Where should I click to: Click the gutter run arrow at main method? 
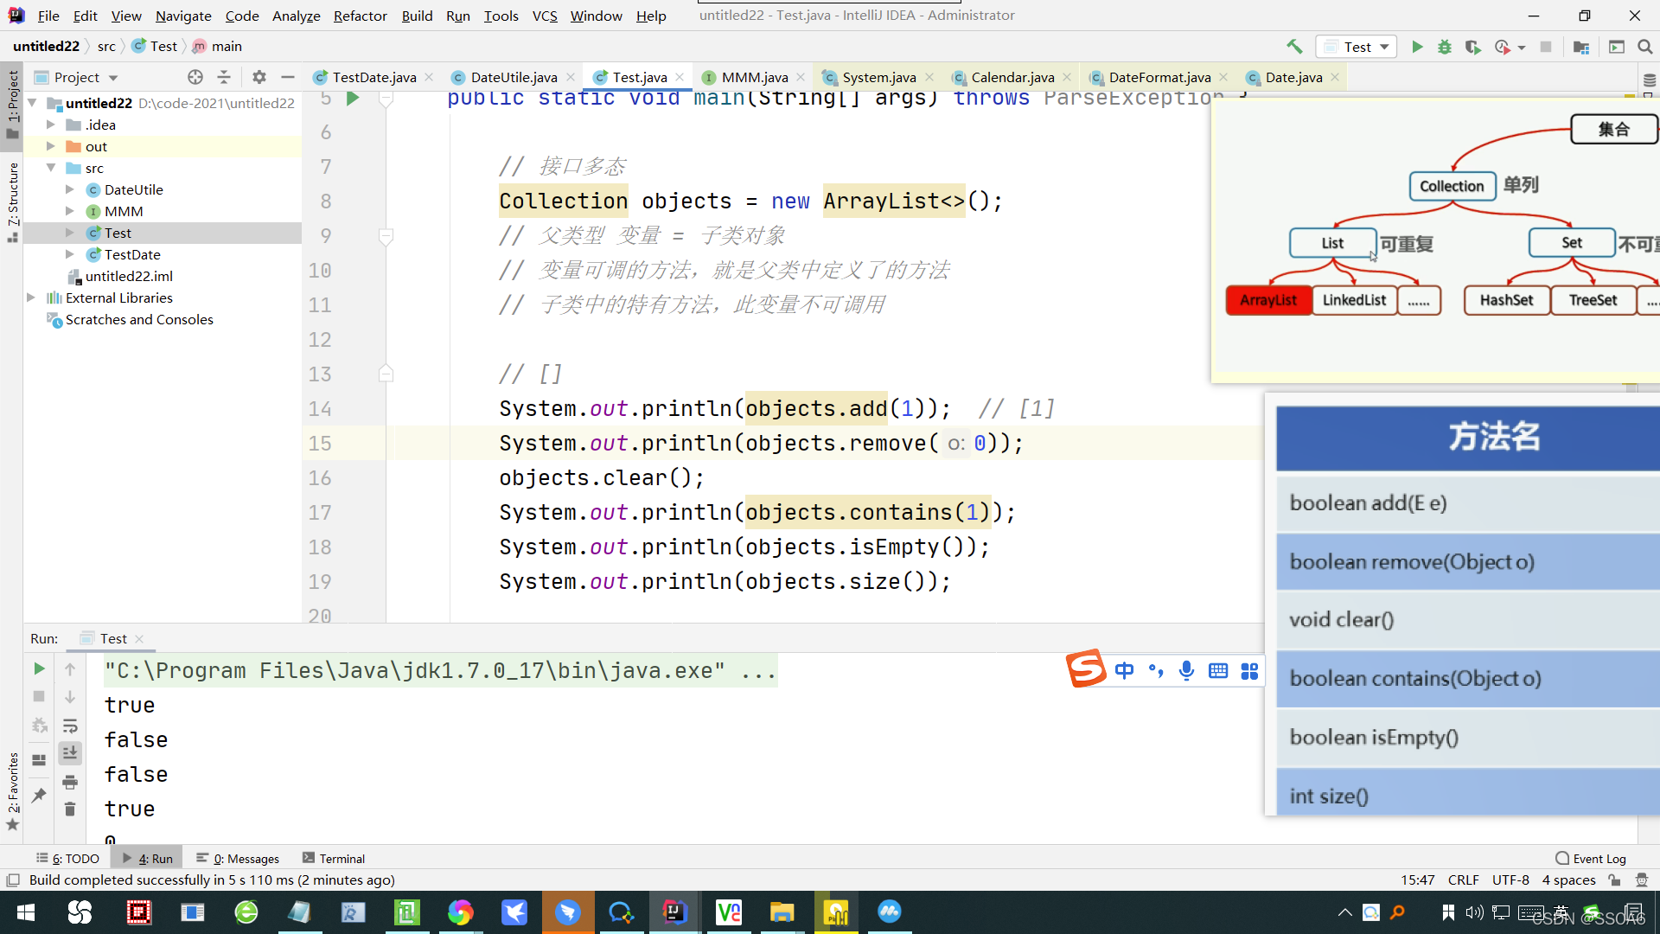click(x=353, y=99)
